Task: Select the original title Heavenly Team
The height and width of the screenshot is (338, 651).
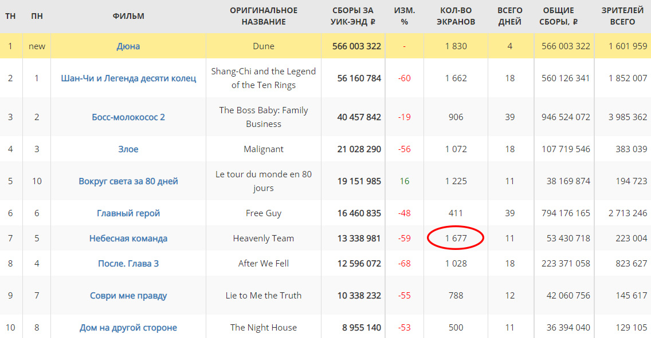Action: pyautogui.click(x=264, y=238)
